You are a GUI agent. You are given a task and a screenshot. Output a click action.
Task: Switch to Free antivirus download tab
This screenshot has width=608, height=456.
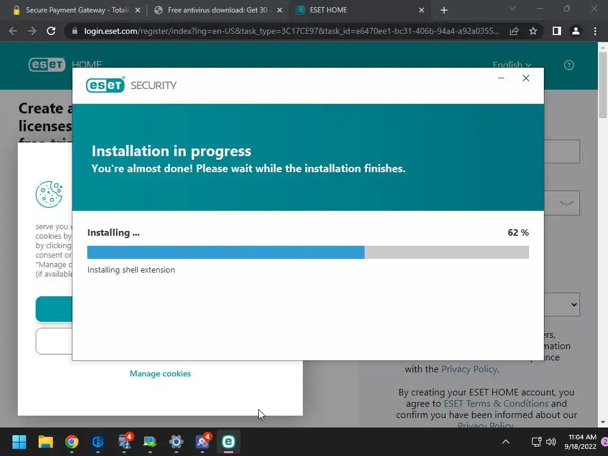(217, 10)
